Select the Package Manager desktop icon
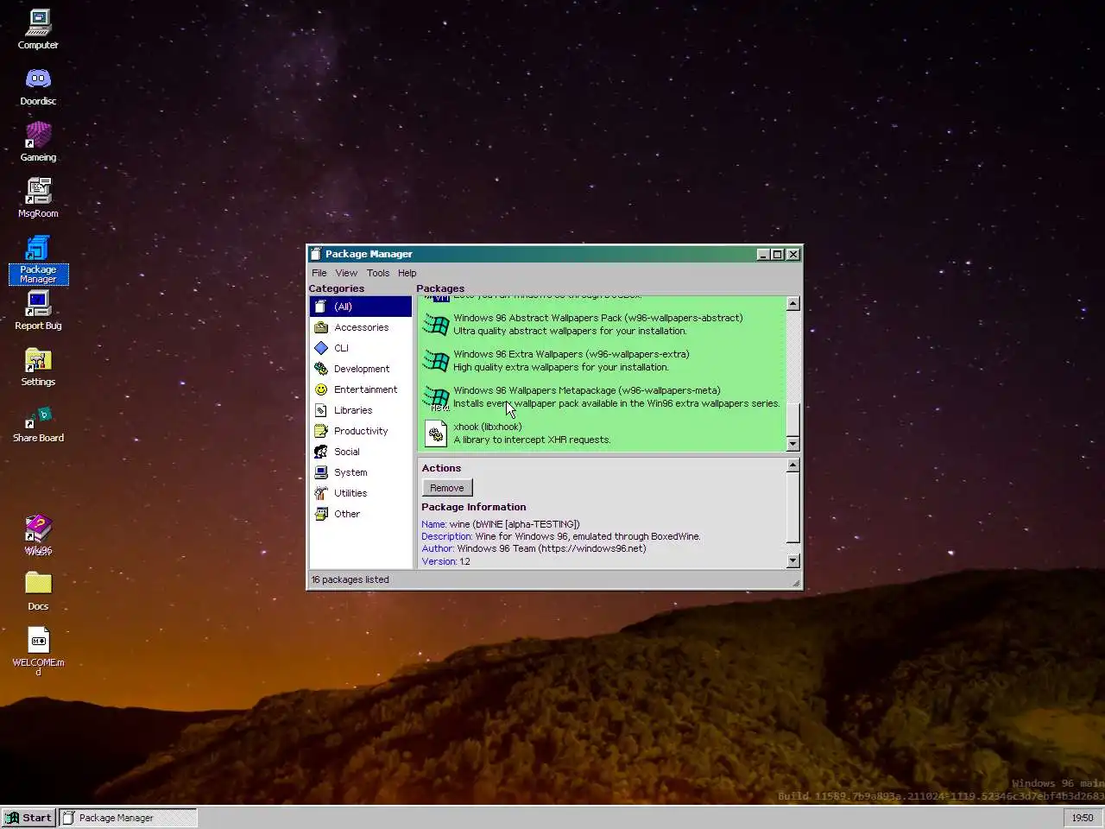The width and height of the screenshot is (1105, 829). pyautogui.click(x=38, y=259)
